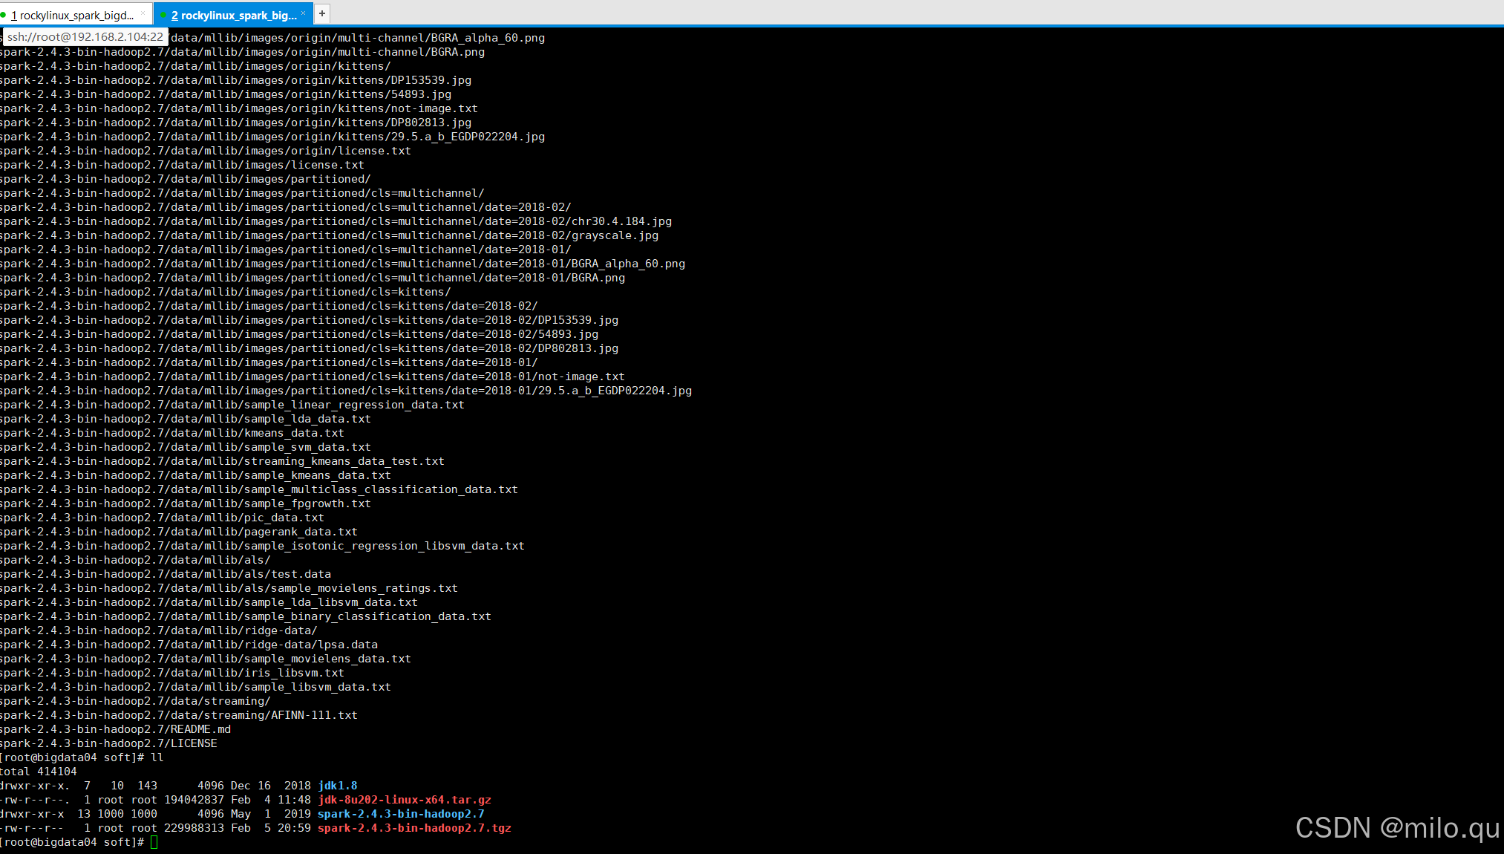The height and width of the screenshot is (854, 1504).
Task: Click the sample_movielens_ratings.txt path line
Action: 229,588
